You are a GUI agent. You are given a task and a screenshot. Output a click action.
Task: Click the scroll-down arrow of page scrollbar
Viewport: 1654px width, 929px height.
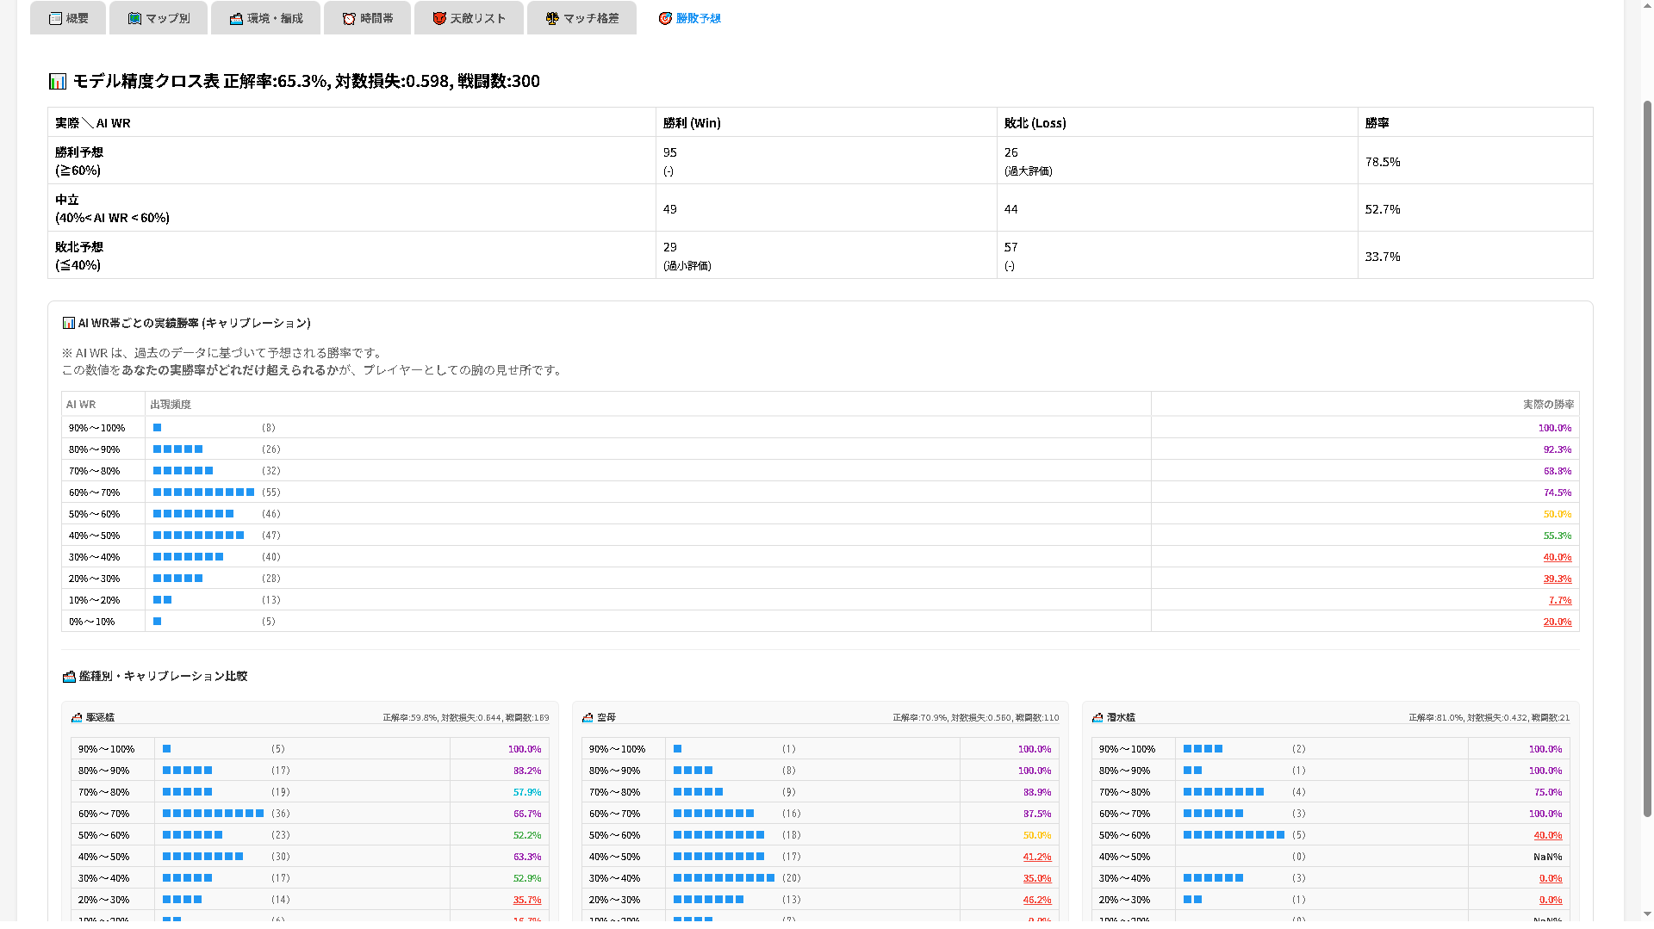(x=1647, y=914)
